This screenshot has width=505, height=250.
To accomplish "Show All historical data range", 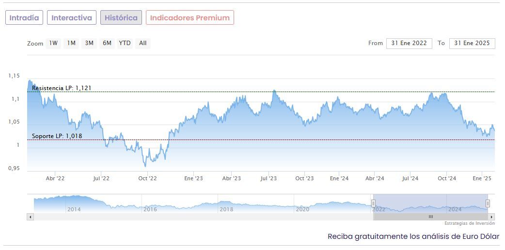I will (142, 43).
